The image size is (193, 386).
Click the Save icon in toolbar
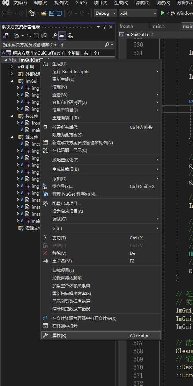tap(52, 13)
